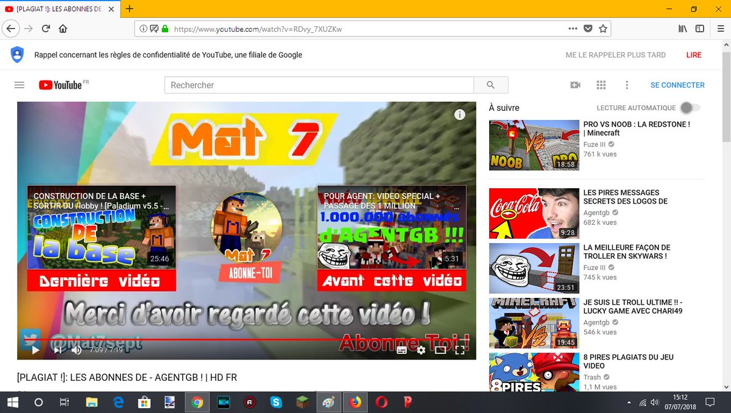Open Coca-Cola logos video thumbnail

pos(534,213)
